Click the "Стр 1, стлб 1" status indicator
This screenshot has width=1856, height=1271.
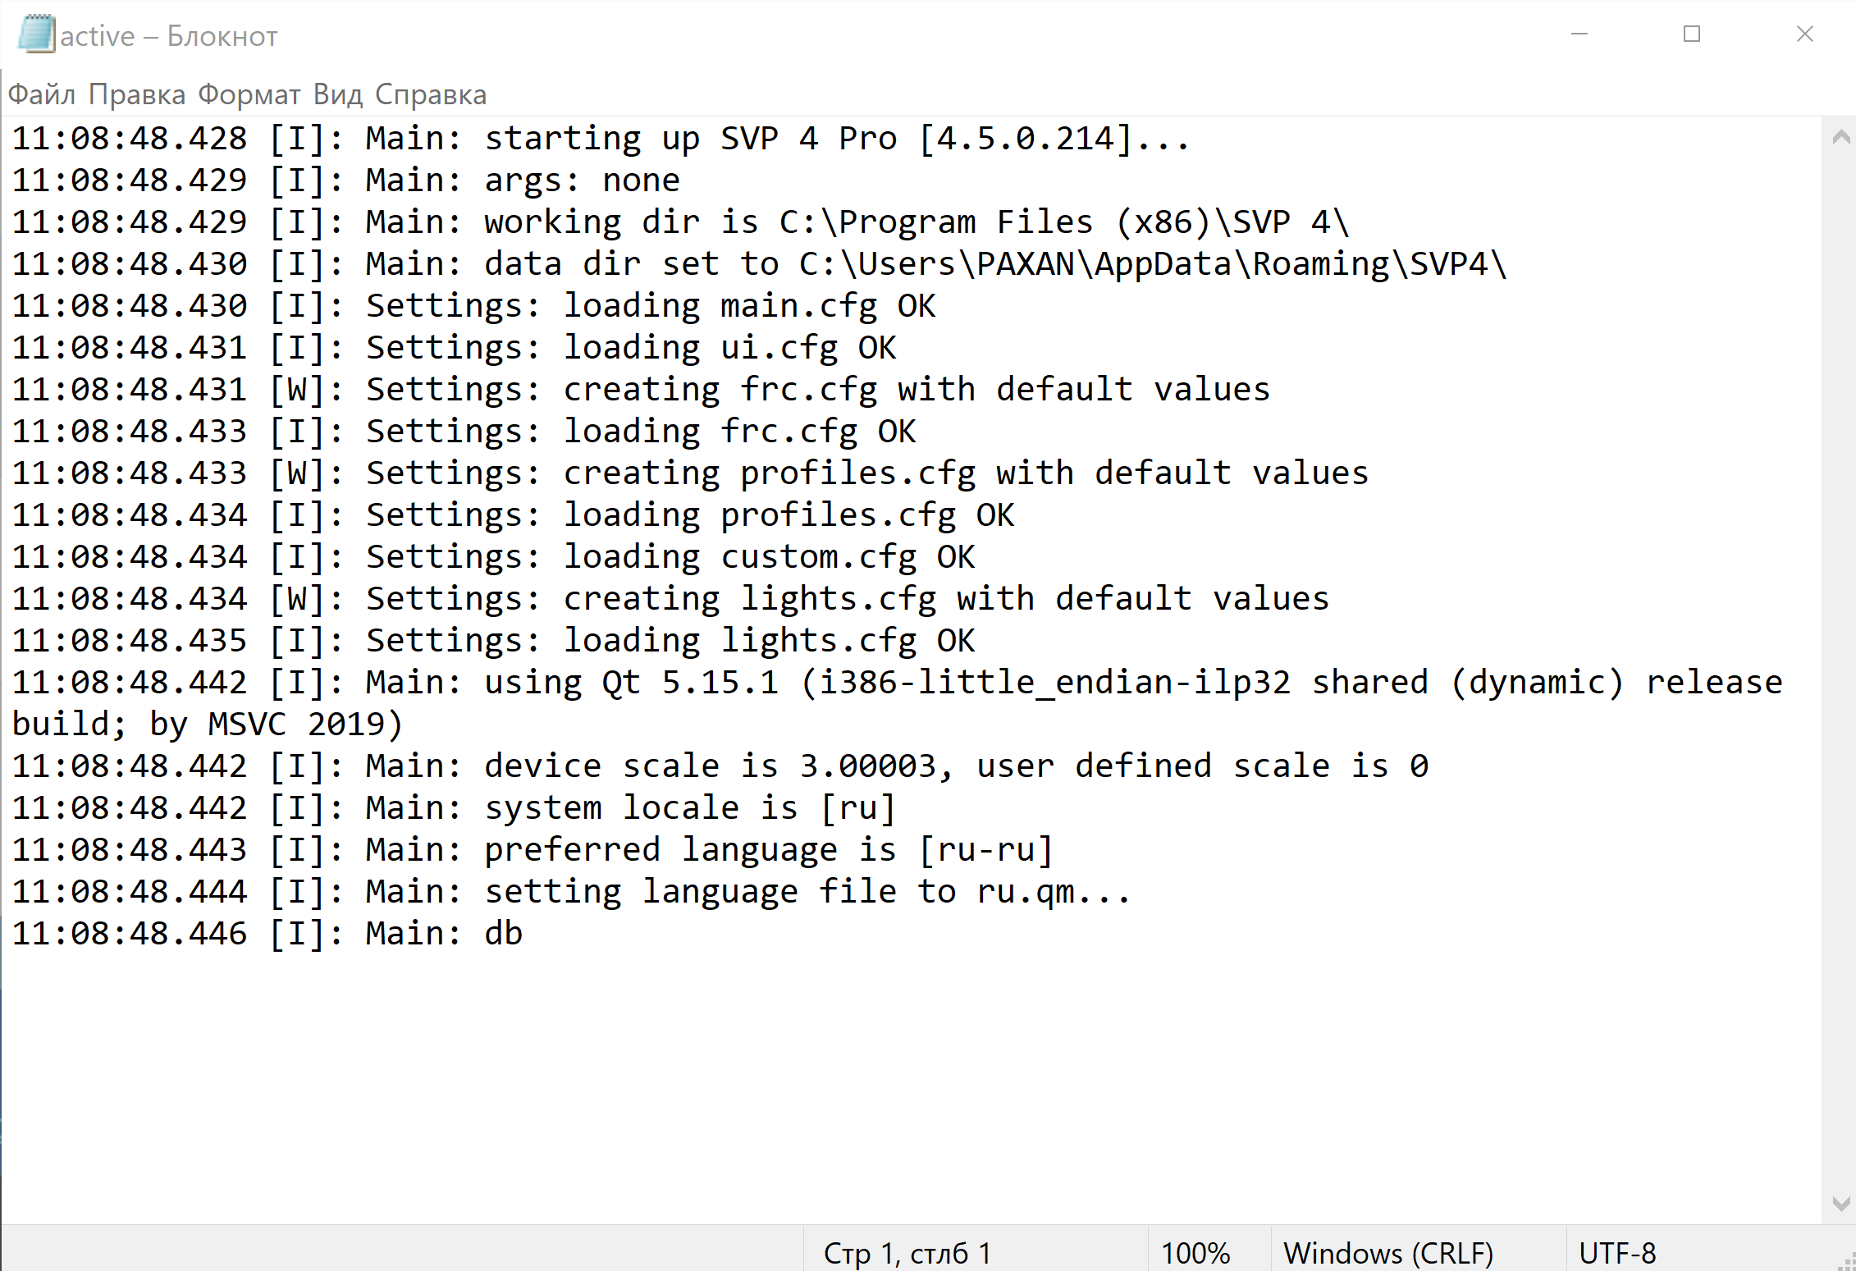(907, 1253)
